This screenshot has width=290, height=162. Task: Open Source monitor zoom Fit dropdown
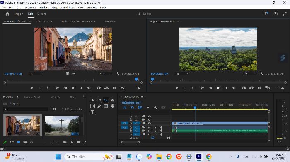coord(36,73)
